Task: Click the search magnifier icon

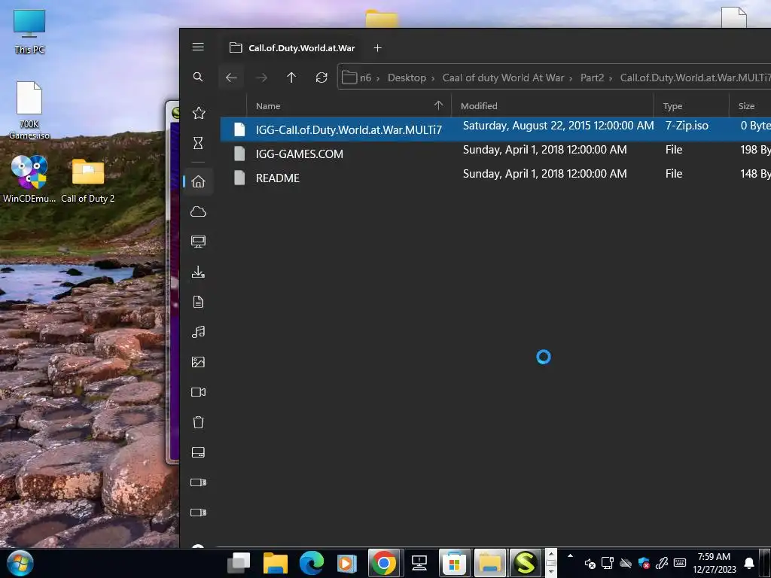Action: pos(198,77)
